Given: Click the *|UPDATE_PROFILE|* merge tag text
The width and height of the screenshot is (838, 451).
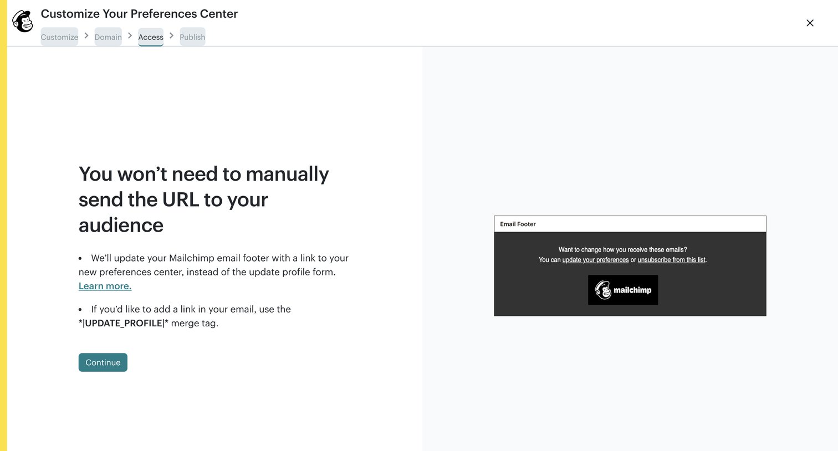Looking at the screenshot, I should (x=124, y=323).
